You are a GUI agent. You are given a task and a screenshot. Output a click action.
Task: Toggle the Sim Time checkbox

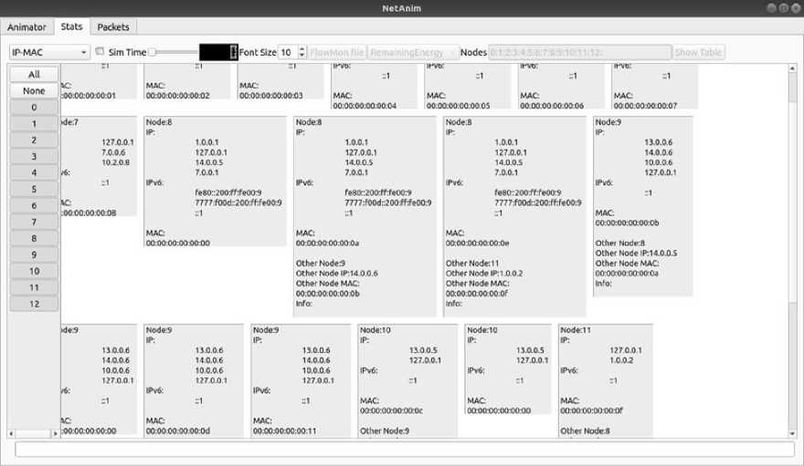100,52
